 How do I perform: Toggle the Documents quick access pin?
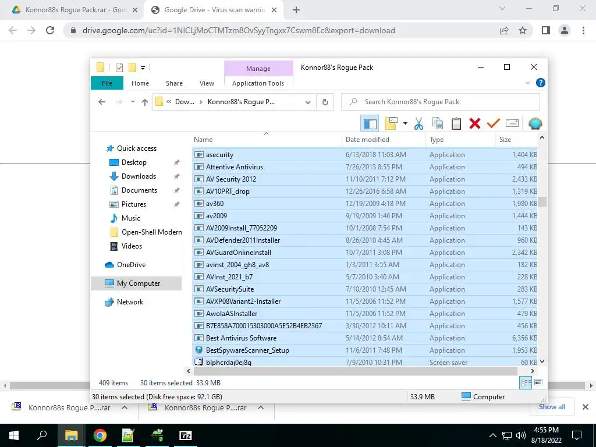[x=176, y=190]
